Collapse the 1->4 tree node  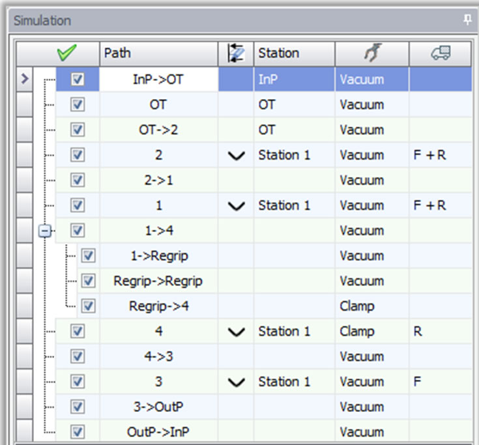click(x=44, y=231)
